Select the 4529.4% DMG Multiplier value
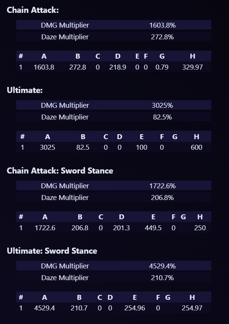This screenshot has height=324, width=229. click(x=162, y=266)
